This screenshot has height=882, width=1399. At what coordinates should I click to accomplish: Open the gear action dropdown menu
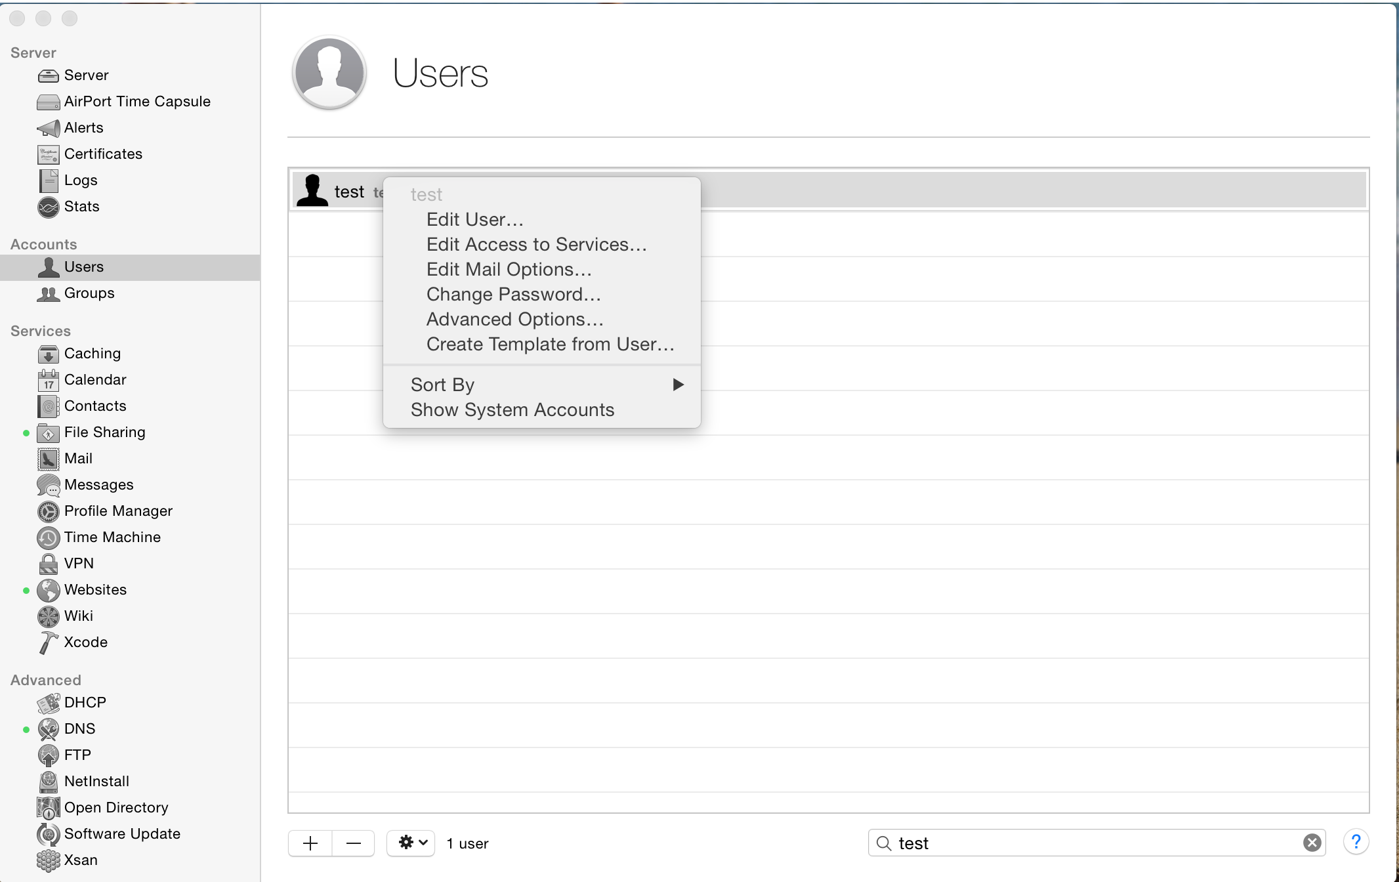[x=411, y=843]
